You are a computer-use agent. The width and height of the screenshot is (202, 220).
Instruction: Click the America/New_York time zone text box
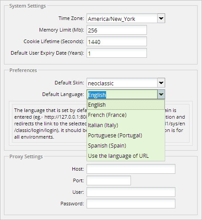pyautogui.click(x=122, y=18)
